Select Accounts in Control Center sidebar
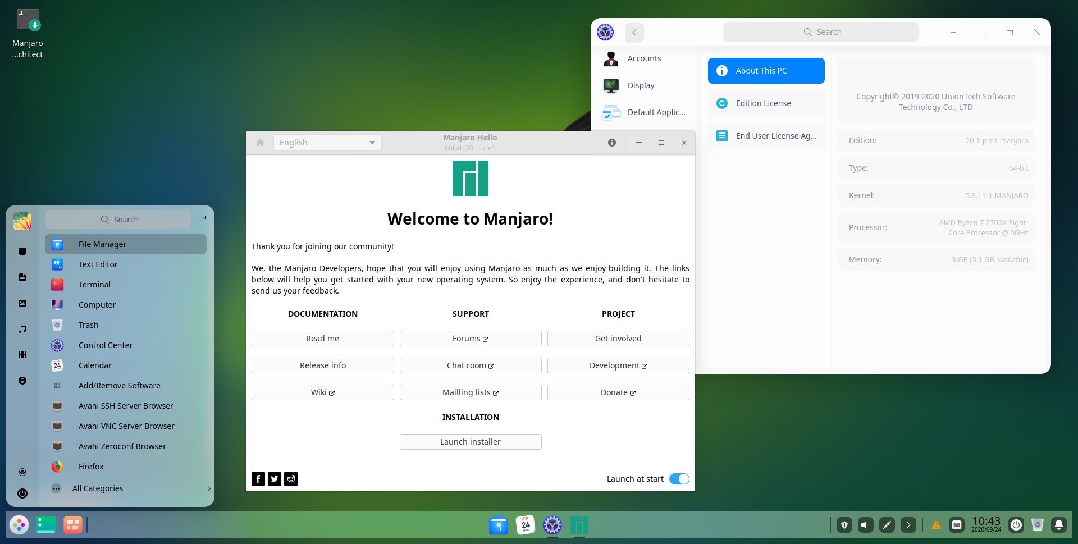 pos(643,58)
